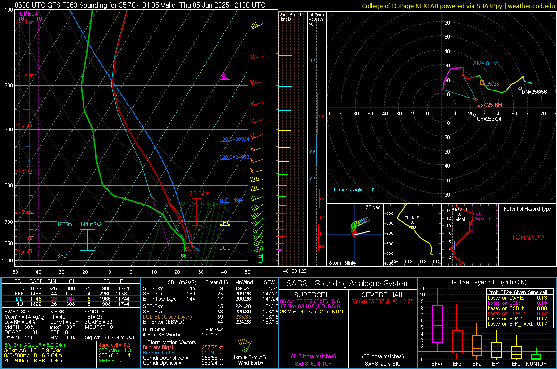The width and height of the screenshot is (557, 369).
Task: Click the 'Theta-E v. Pres' plot label
Action: click(x=412, y=222)
